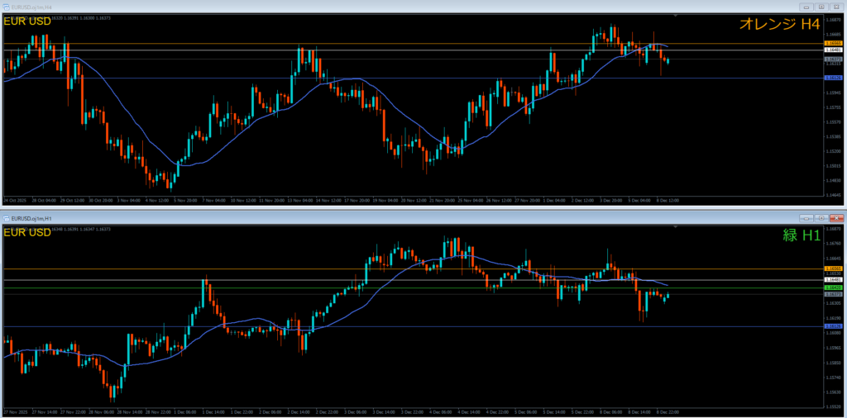Select the green price label on H1 price axis
This screenshot has width=847, height=418.
coord(832,287)
